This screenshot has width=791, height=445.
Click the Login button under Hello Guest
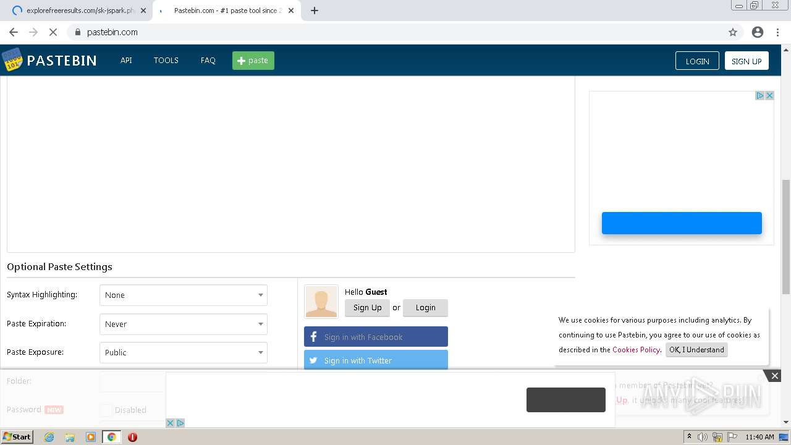[x=425, y=308]
